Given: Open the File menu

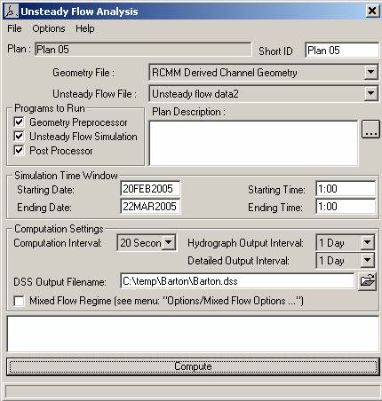Looking at the screenshot, I should [14, 28].
